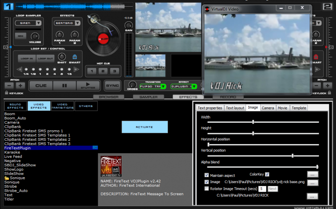The width and height of the screenshot is (336, 209).
Task: Click the FireText plugin logo image
Action: pyautogui.click(x=111, y=166)
